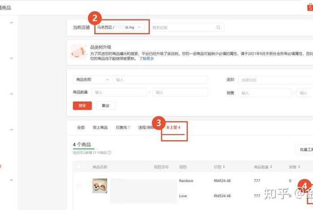The image size is (313, 210).
Task: Click the 规格货号 column header
Action: point(161,167)
